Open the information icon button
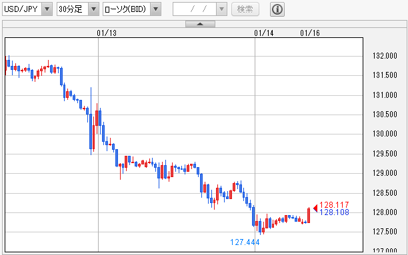This screenshot has width=408, height=255. pyautogui.click(x=277, y=9)
